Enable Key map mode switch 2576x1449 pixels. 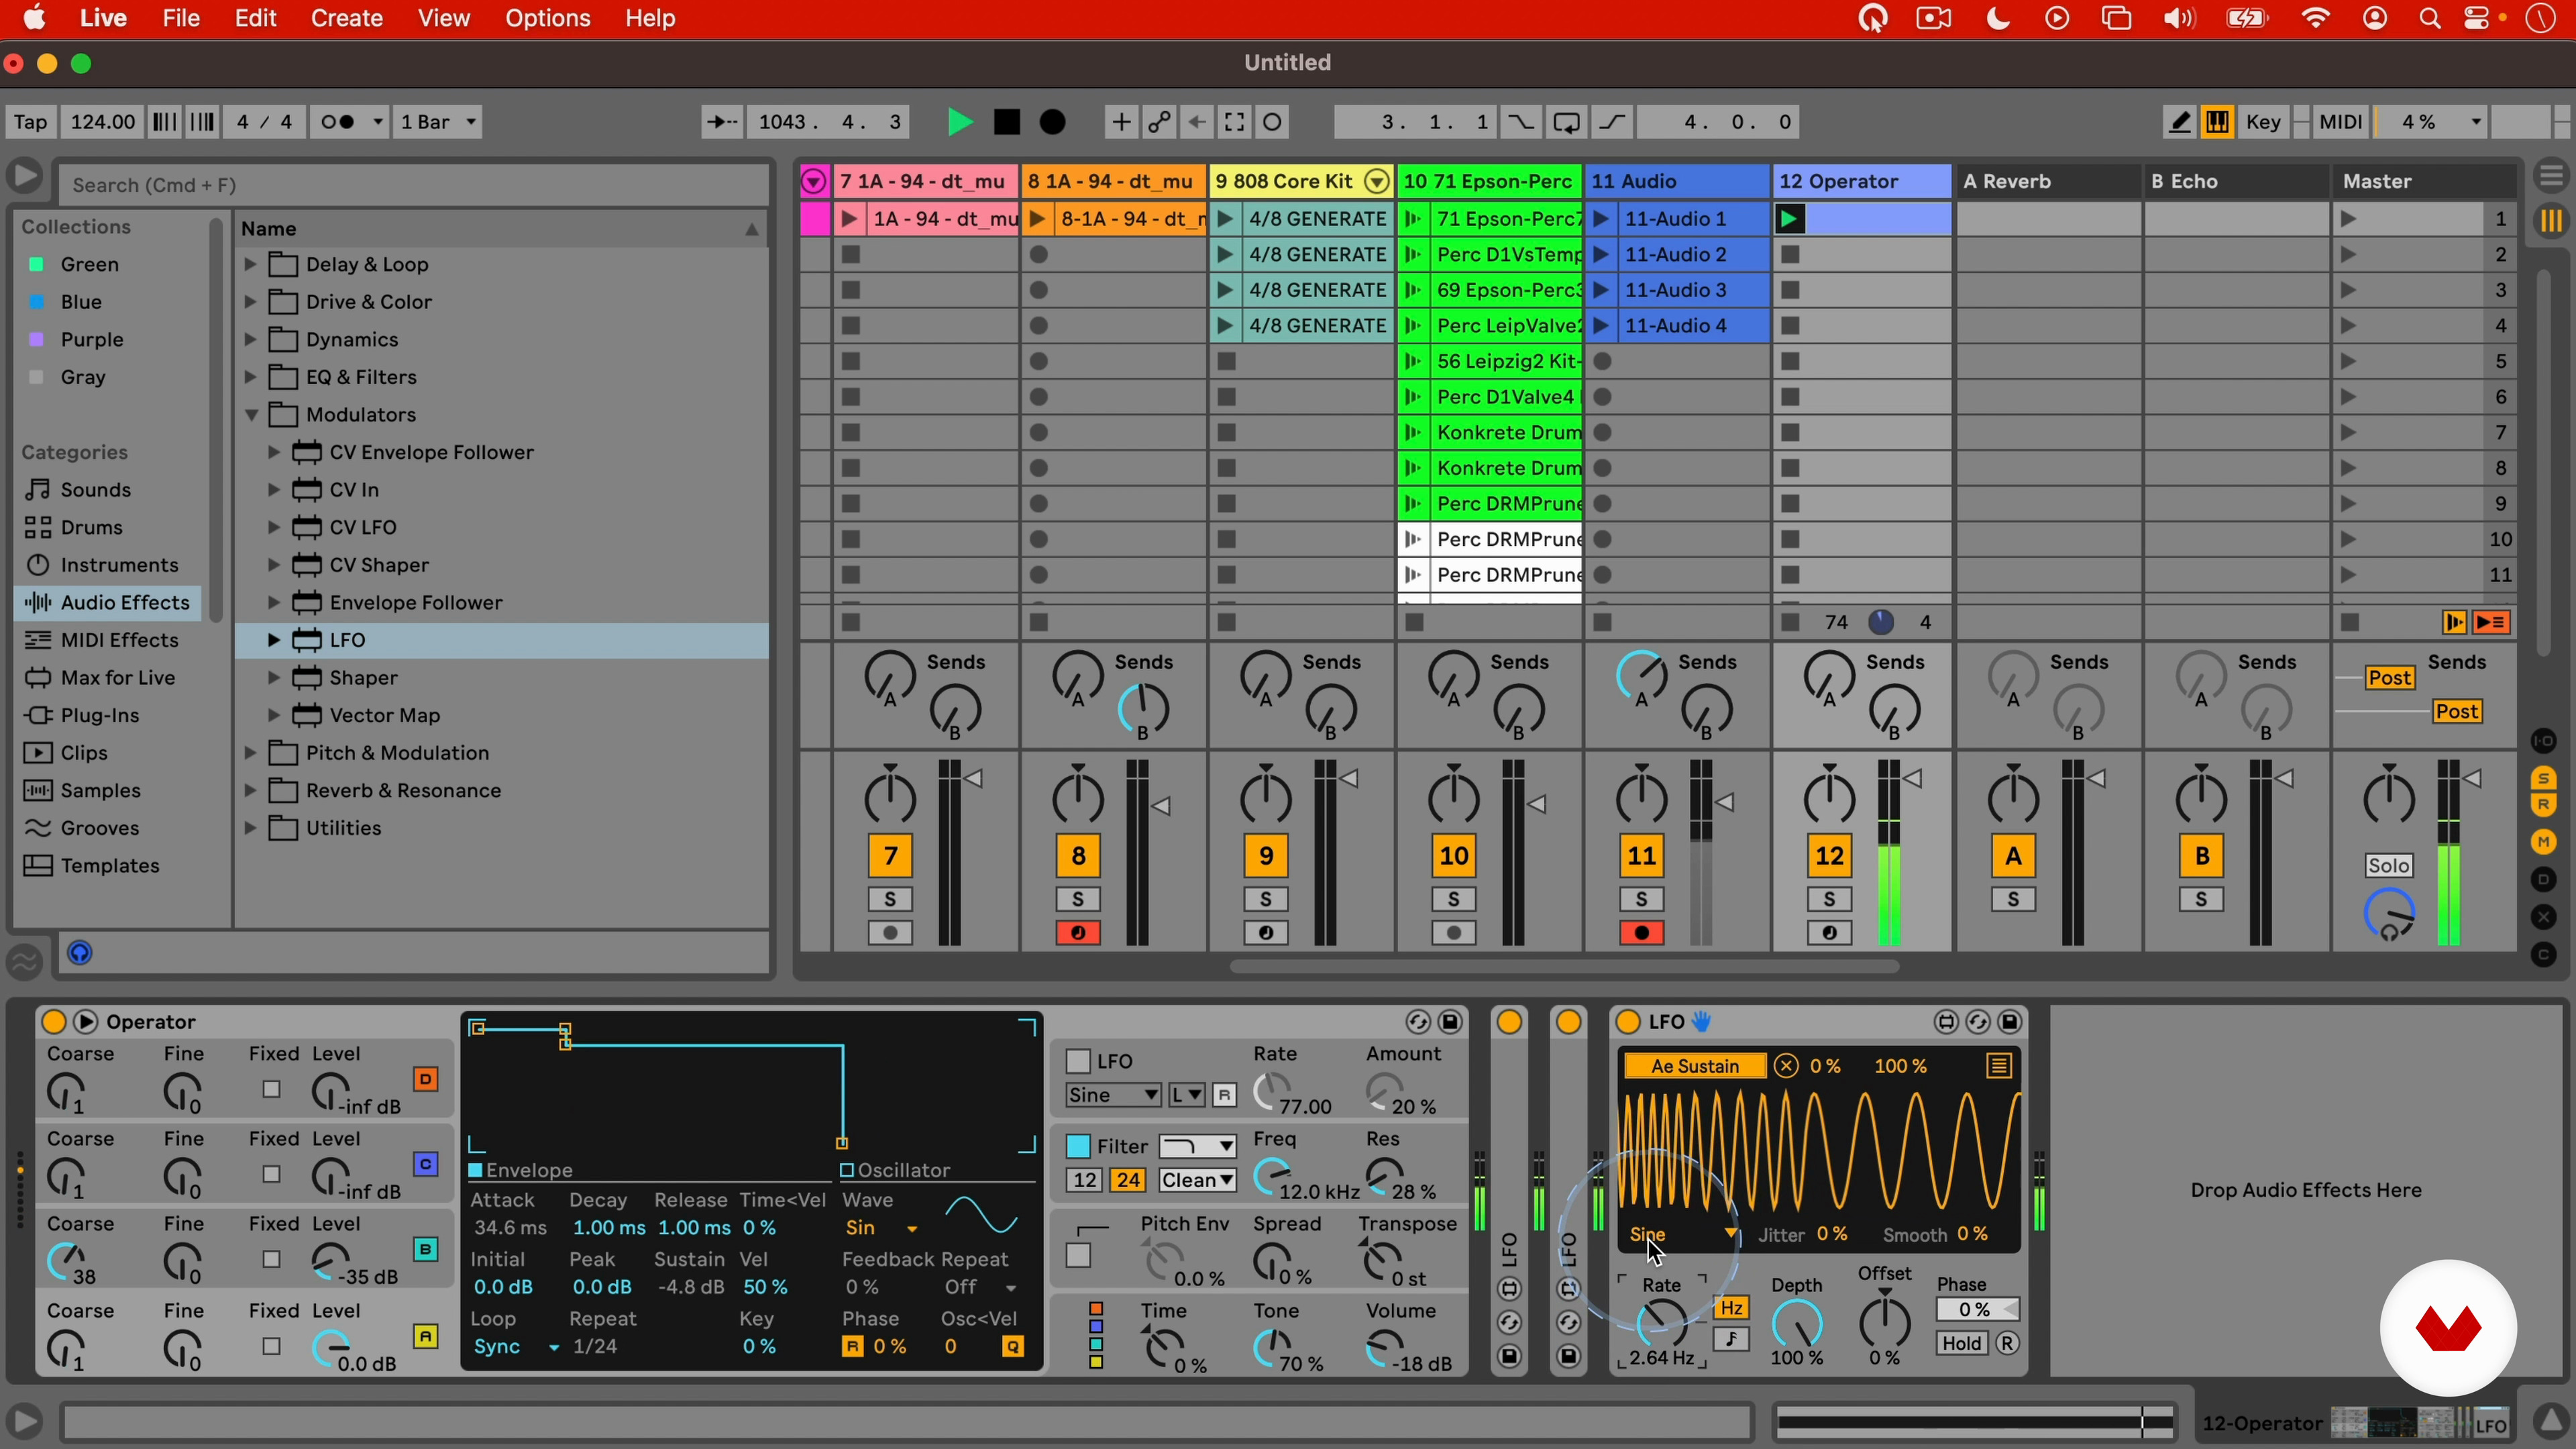point(2264,122)
